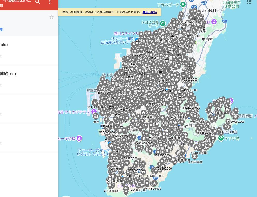
Task: Click the green icon beside アドチ島
Action: (x=221, y=138)
